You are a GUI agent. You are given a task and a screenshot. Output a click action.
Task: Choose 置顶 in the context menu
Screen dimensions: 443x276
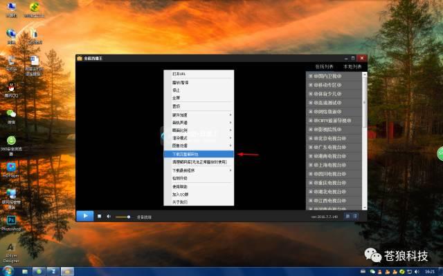199,106
